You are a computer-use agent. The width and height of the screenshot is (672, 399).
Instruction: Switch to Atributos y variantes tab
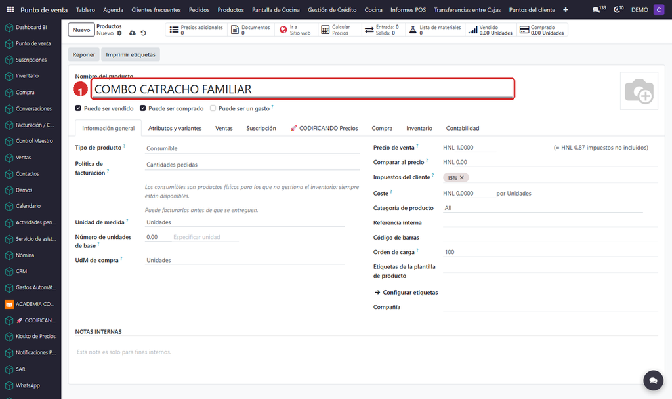click(175, 128)
